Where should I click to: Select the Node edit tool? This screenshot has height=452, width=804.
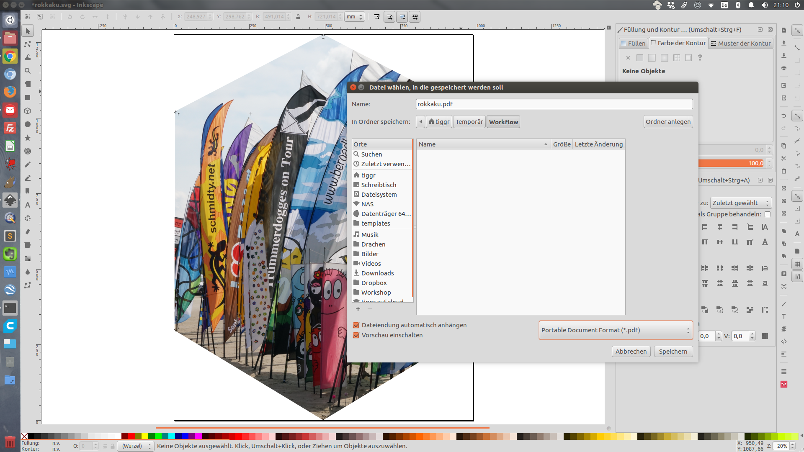coord(28,44)
